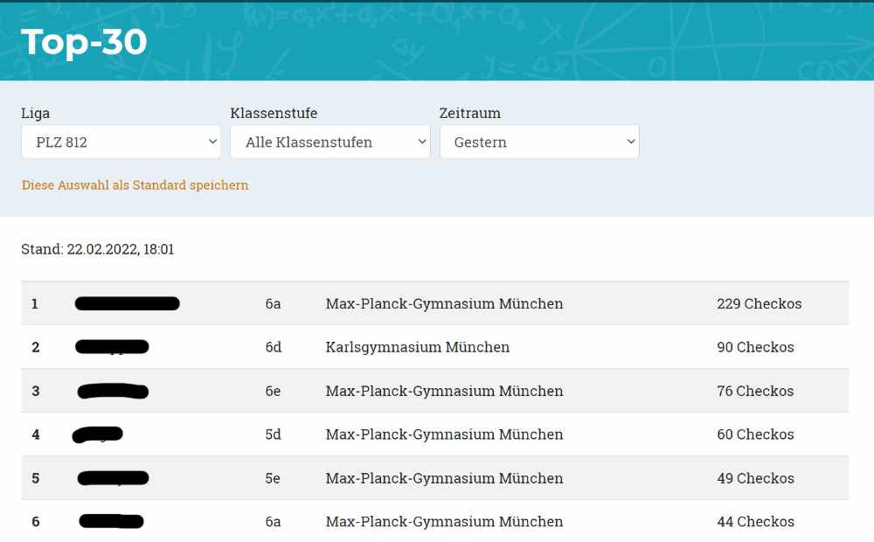Click the 229 Checkos score
The height and width of the screenshot is (542, 874).
pyautogui.click(x=759, y=304)
